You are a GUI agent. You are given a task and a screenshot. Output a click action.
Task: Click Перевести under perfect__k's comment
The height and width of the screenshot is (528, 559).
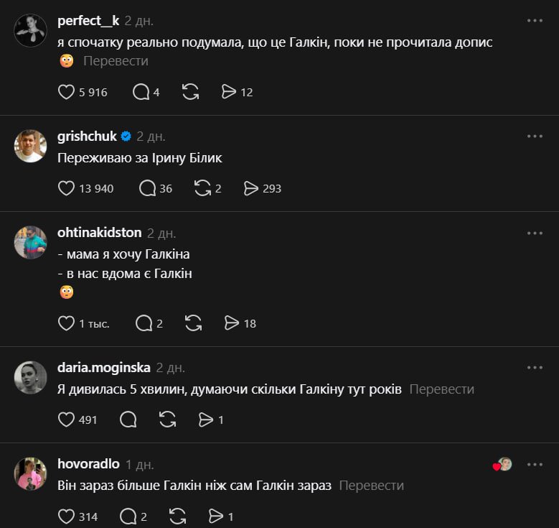[116, 61]
